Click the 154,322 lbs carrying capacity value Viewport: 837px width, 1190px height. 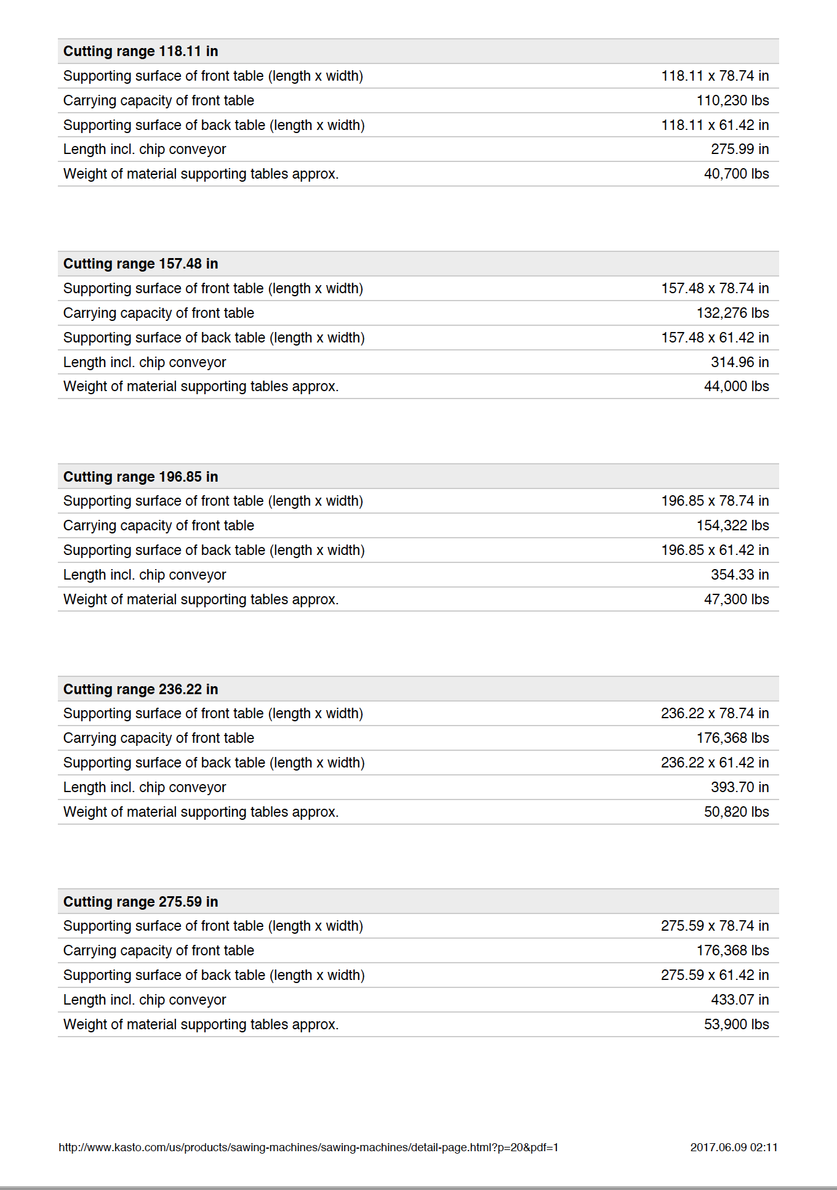(732, 525)
